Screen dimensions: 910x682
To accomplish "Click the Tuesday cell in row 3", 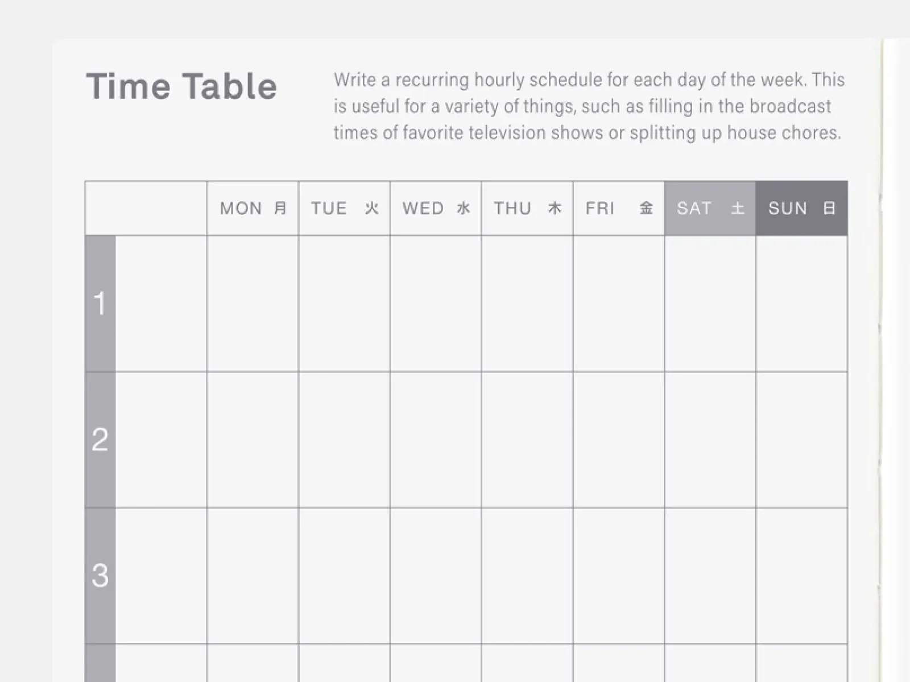I will [x=344, y=576].
